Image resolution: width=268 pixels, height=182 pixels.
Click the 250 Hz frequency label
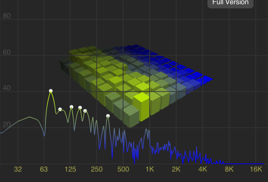pyautogui.click(x=97, y=170)
